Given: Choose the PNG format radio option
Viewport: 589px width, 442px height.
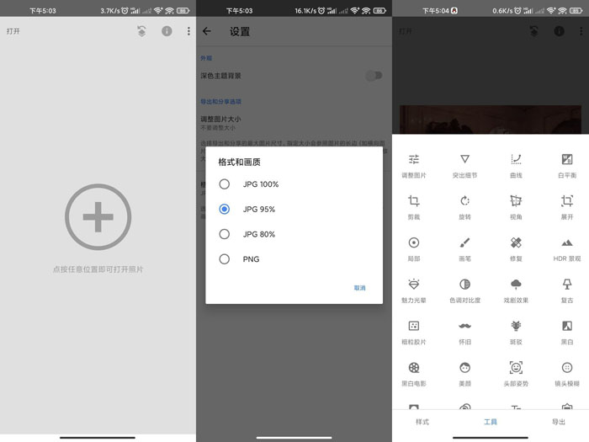Looking at the screenshot, I should pos(225,259).
